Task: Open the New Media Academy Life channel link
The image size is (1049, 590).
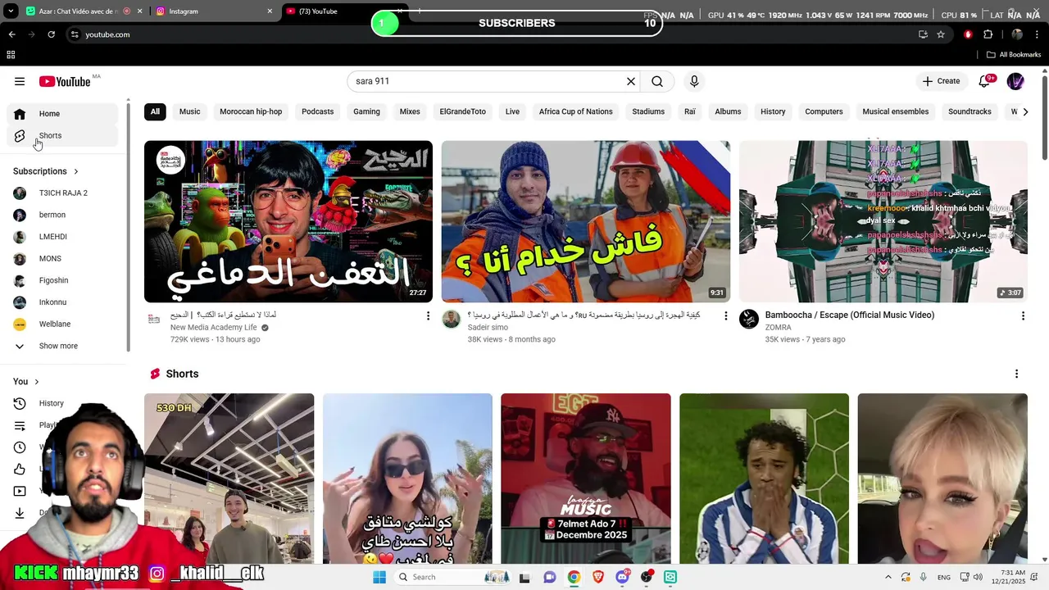Action: (x=213, y=328)
